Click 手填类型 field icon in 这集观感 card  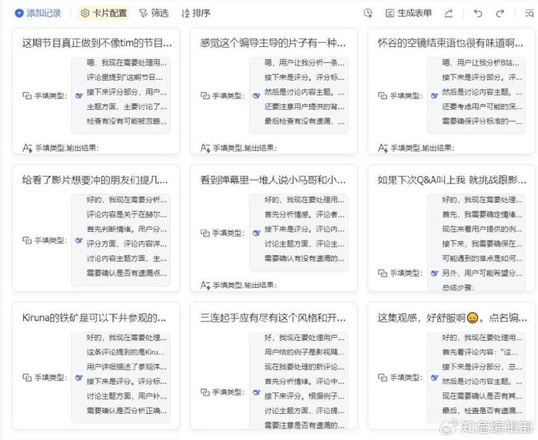(383, 378)
